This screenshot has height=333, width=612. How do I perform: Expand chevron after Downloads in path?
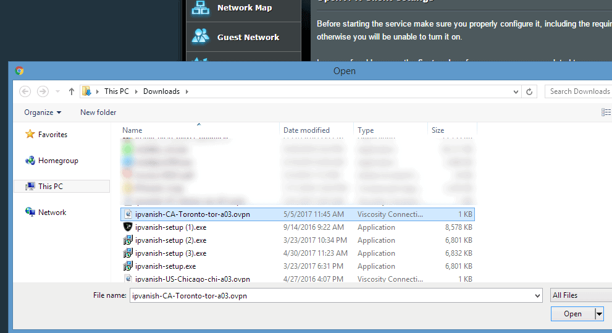(x=187, y=91)
